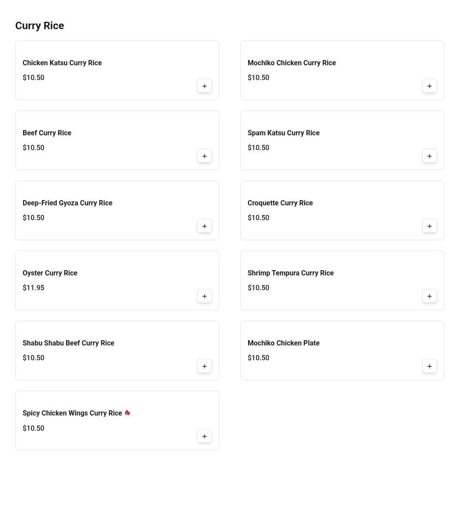Viewport: 457px width, 516px height.
Task: Click the Curry Rice section heading
Action: click(x=40, y=26)
